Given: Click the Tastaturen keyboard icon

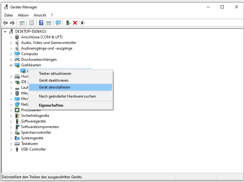Looking at the screenshot, I should coord(17,144).
